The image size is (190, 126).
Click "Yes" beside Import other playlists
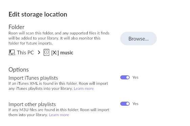(135, 104)
